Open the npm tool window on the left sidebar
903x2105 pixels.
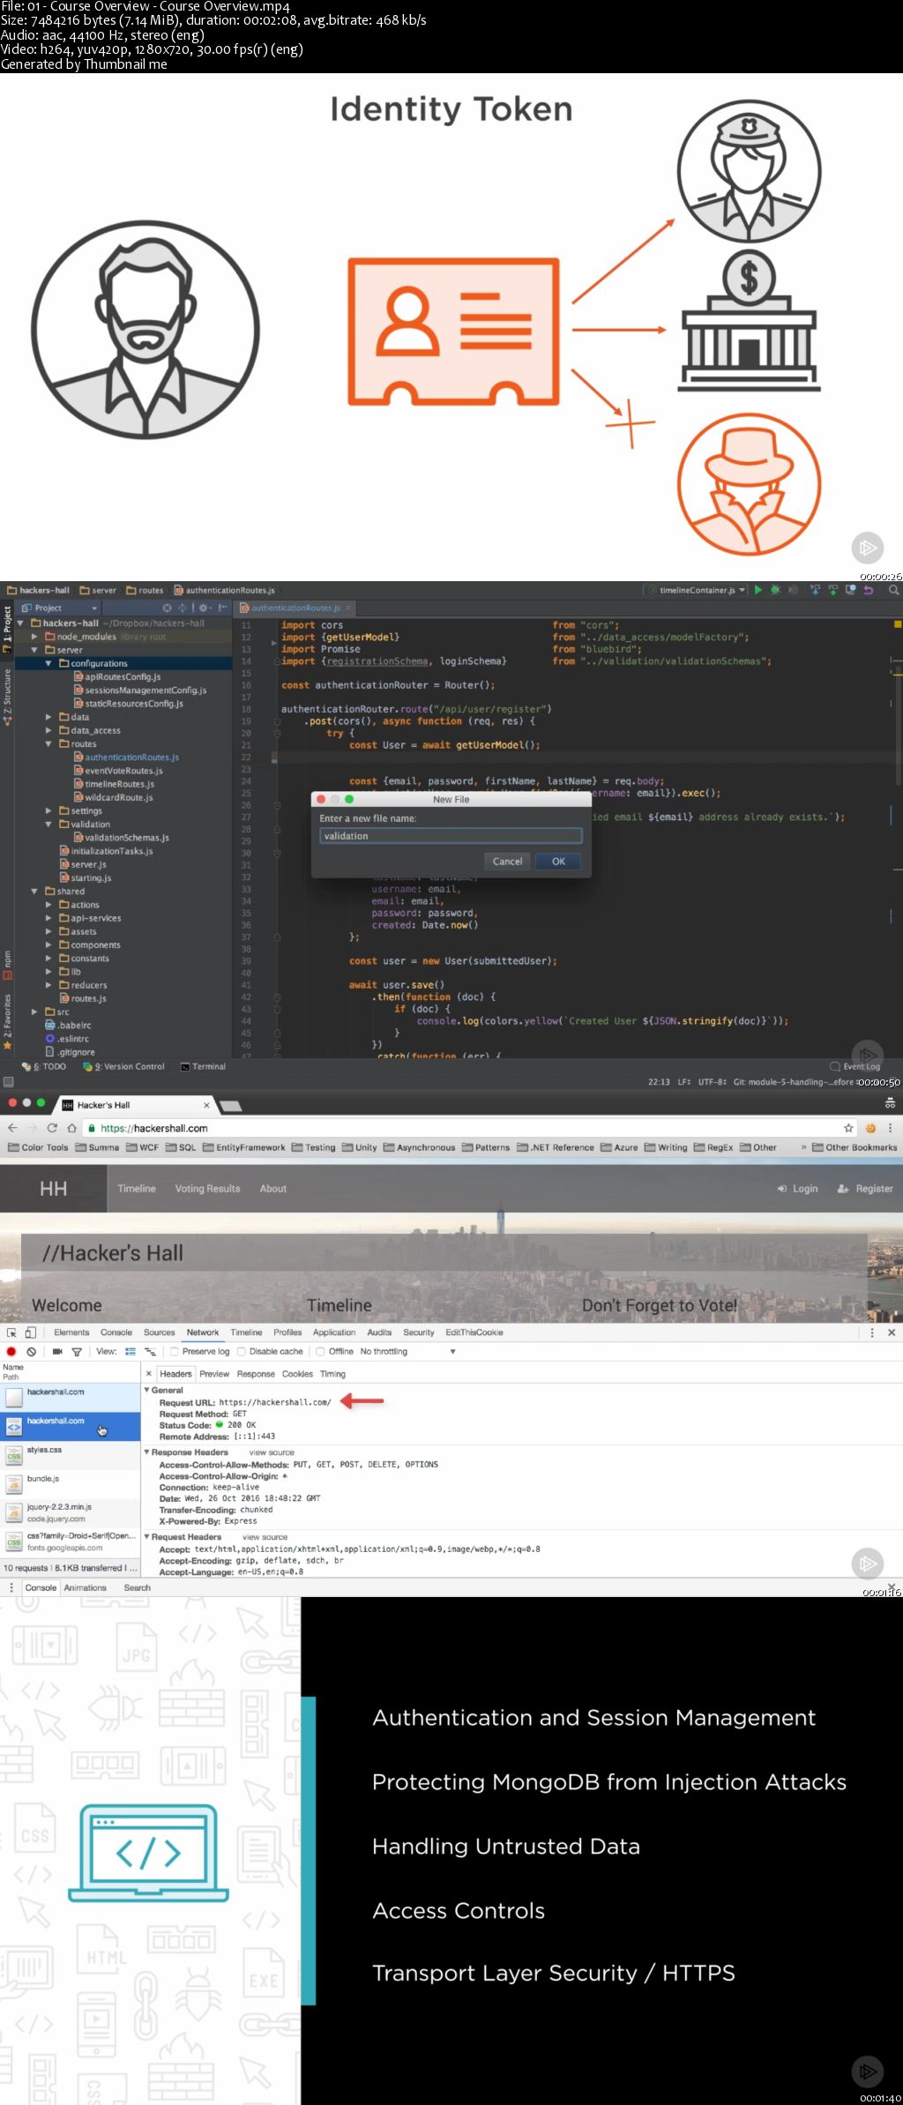tap(7, 964)
